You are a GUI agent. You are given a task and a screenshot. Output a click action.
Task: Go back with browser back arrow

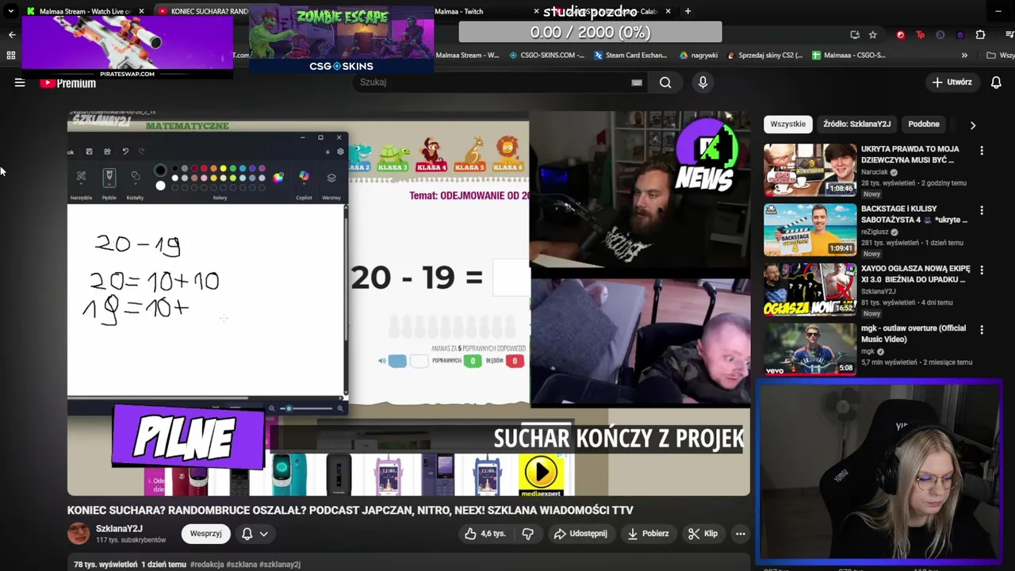click(x=12, y=35)
